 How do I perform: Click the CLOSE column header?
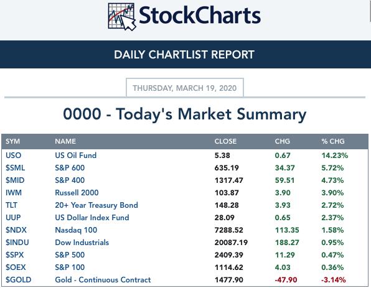point(225,141)
